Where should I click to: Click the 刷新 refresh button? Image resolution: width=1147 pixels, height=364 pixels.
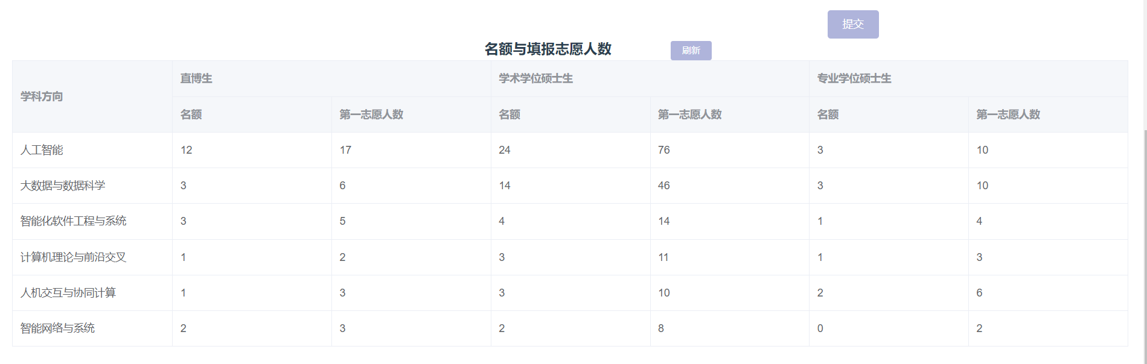pos(691,51)
